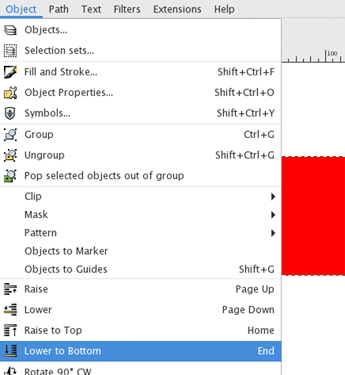Click the Fill and Stroke brush icon

10,72
